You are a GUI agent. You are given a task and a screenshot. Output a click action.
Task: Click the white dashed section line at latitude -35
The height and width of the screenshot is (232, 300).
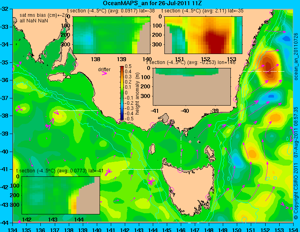click(x=264, y=71)
